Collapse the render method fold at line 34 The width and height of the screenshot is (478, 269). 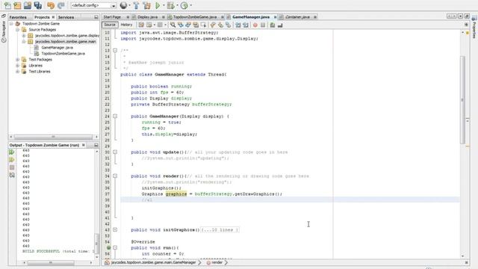(x=115, y=176)
